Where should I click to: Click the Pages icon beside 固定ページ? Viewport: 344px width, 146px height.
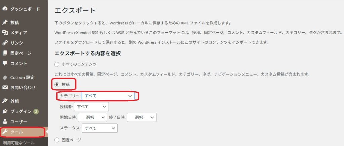(x=5, y=53)
